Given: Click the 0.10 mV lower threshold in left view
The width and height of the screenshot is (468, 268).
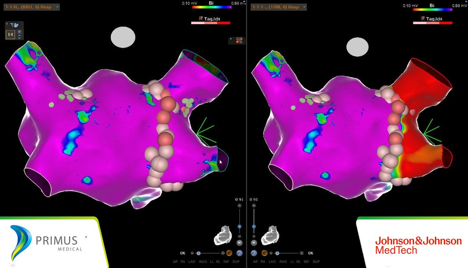Looking at the screenshot, I should pyautogui.click(x=189, y=2).
